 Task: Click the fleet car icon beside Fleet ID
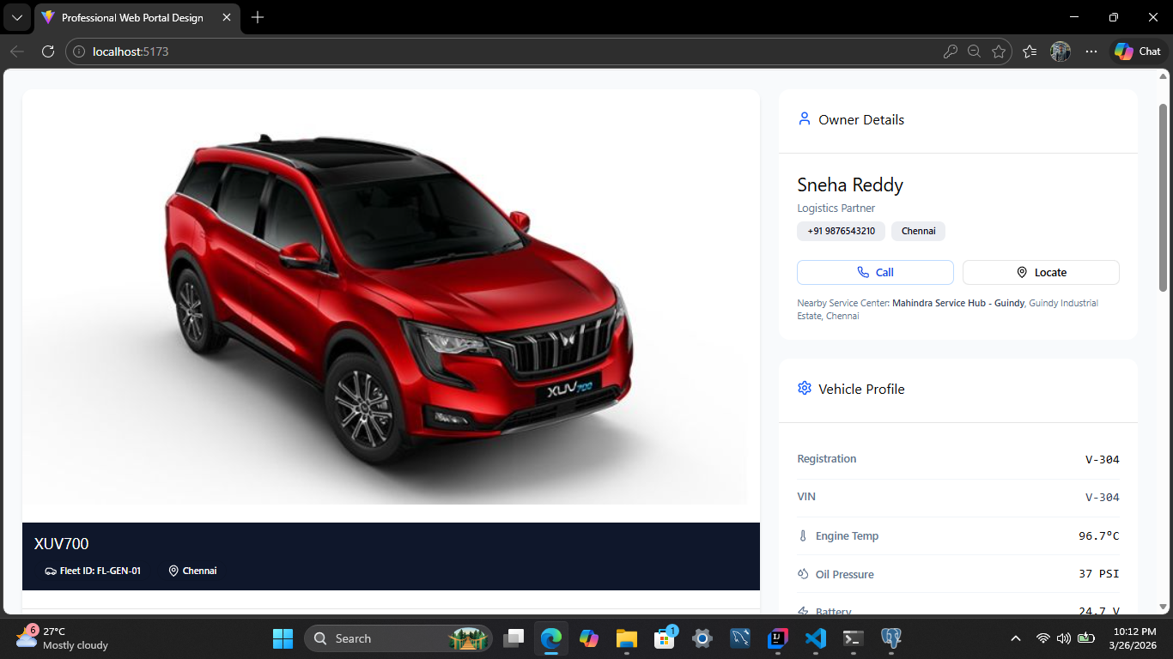point(51,571)
